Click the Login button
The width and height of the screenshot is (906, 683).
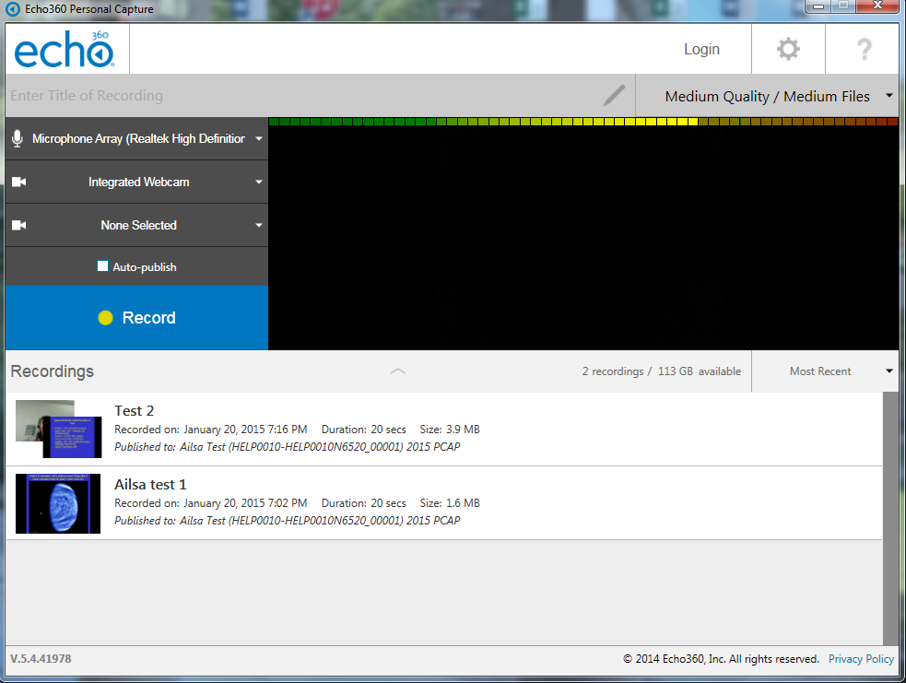point(701,49)
